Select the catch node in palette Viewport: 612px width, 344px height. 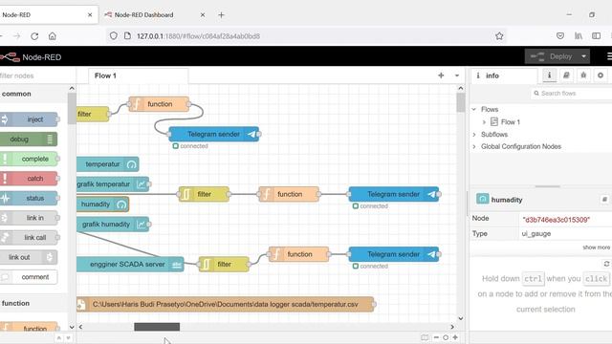[30, 179]
